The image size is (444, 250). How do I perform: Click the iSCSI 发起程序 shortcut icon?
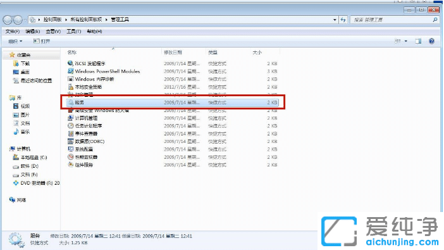[x=70, y=63]
